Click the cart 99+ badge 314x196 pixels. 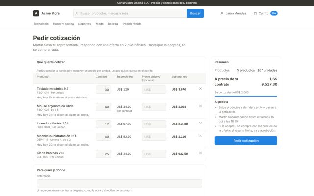click(x=274, y=13)
